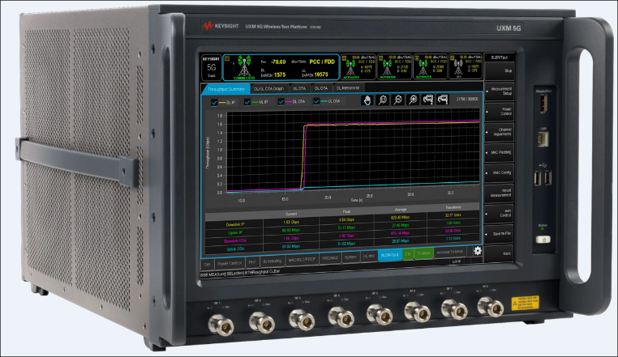
Task: Expand the Power Control softkey menu
Action: point(500,112)
